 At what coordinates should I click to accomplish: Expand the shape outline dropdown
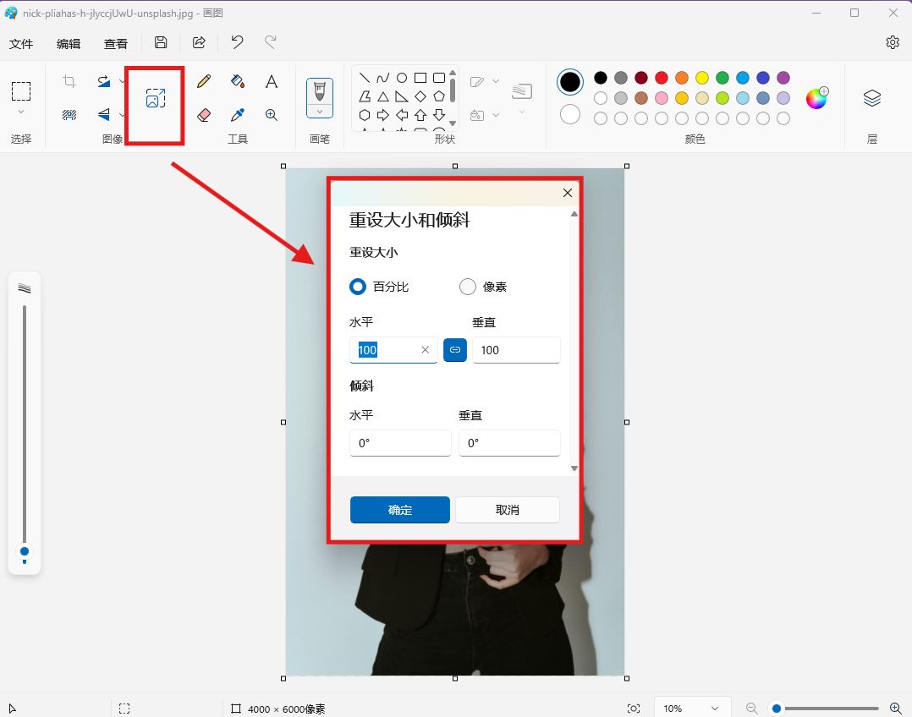click(496, 81)
